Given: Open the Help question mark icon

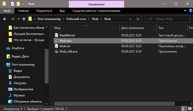Looking at the screenshot, I should coord(190,11).
